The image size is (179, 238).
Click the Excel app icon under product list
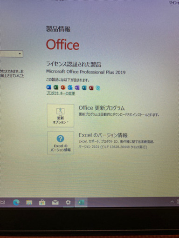click(x=56, y=87)
